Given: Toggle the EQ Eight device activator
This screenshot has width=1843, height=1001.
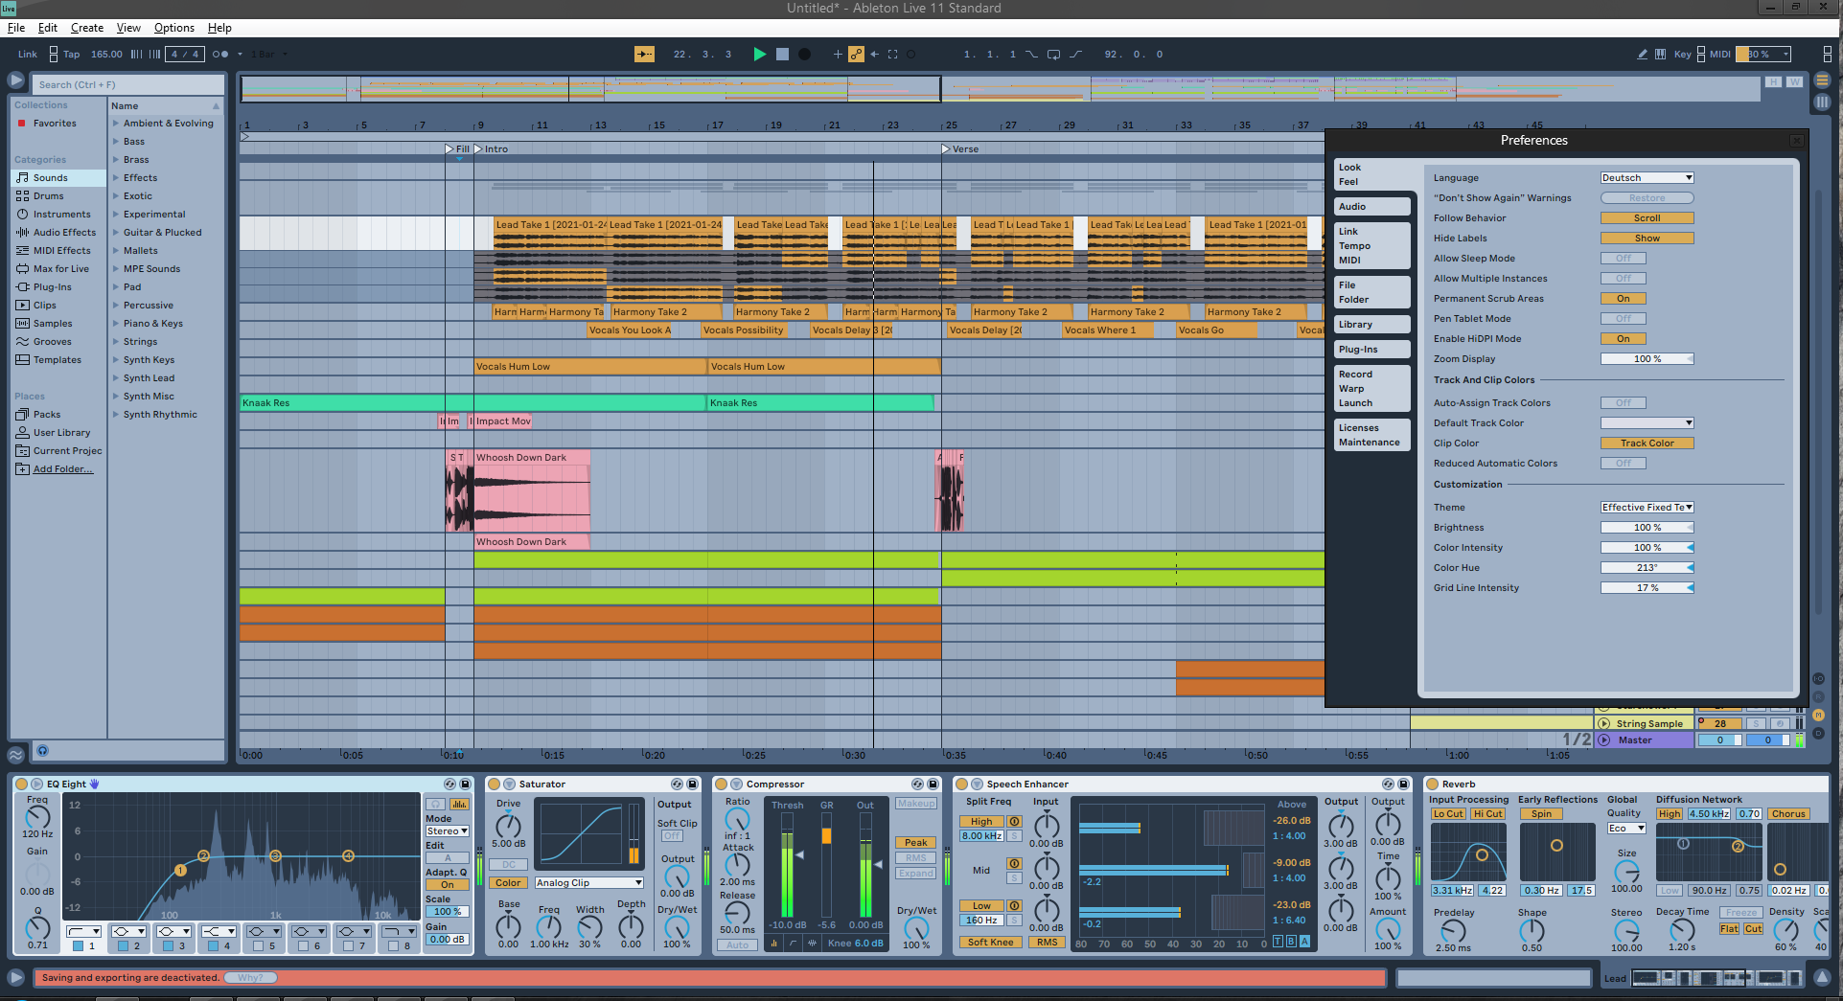Looking at the screenshot, I should coord(21,785).
